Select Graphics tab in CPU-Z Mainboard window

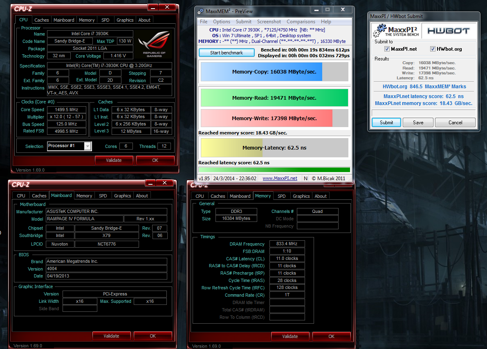point(122,196)
